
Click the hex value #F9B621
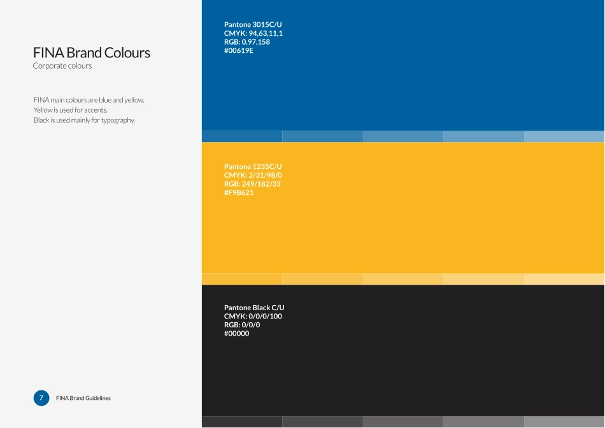coord(238,192)
